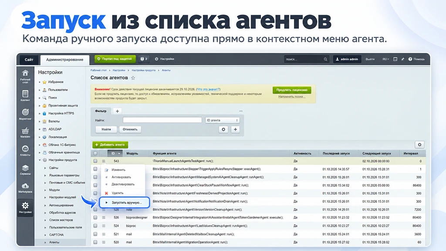Expand the Сайты subtree item

coord(45,168)
